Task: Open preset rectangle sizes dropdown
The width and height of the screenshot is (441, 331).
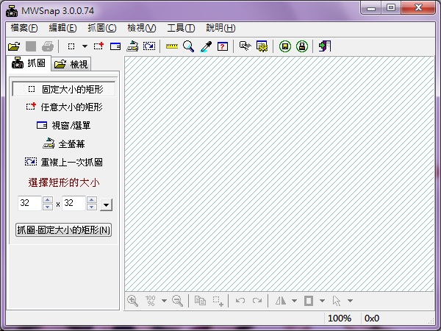Action: click(107, 204)
